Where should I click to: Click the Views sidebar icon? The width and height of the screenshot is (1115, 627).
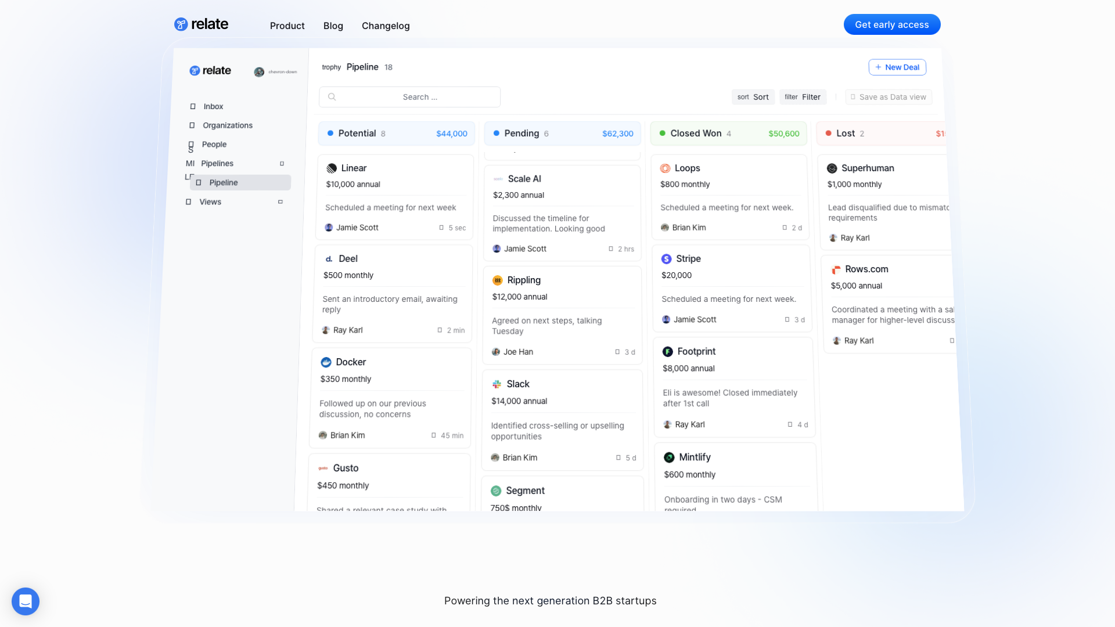[188, 202]
